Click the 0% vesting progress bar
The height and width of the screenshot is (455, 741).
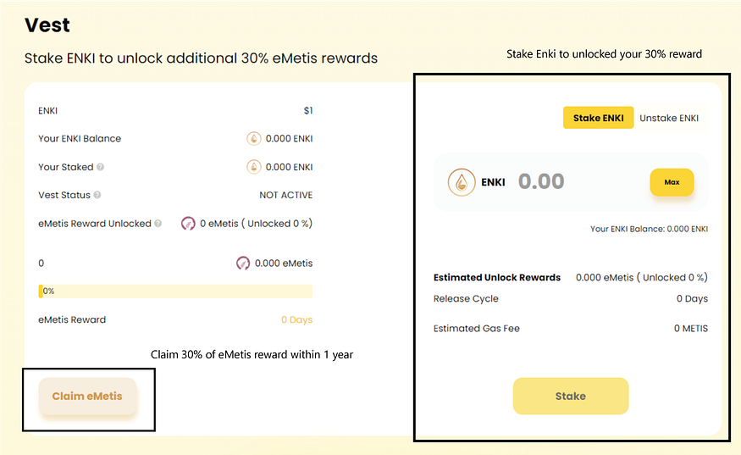click(x=175, y=291)
